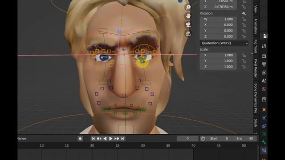Open the Armature data running-figure tab

(264, 134)
